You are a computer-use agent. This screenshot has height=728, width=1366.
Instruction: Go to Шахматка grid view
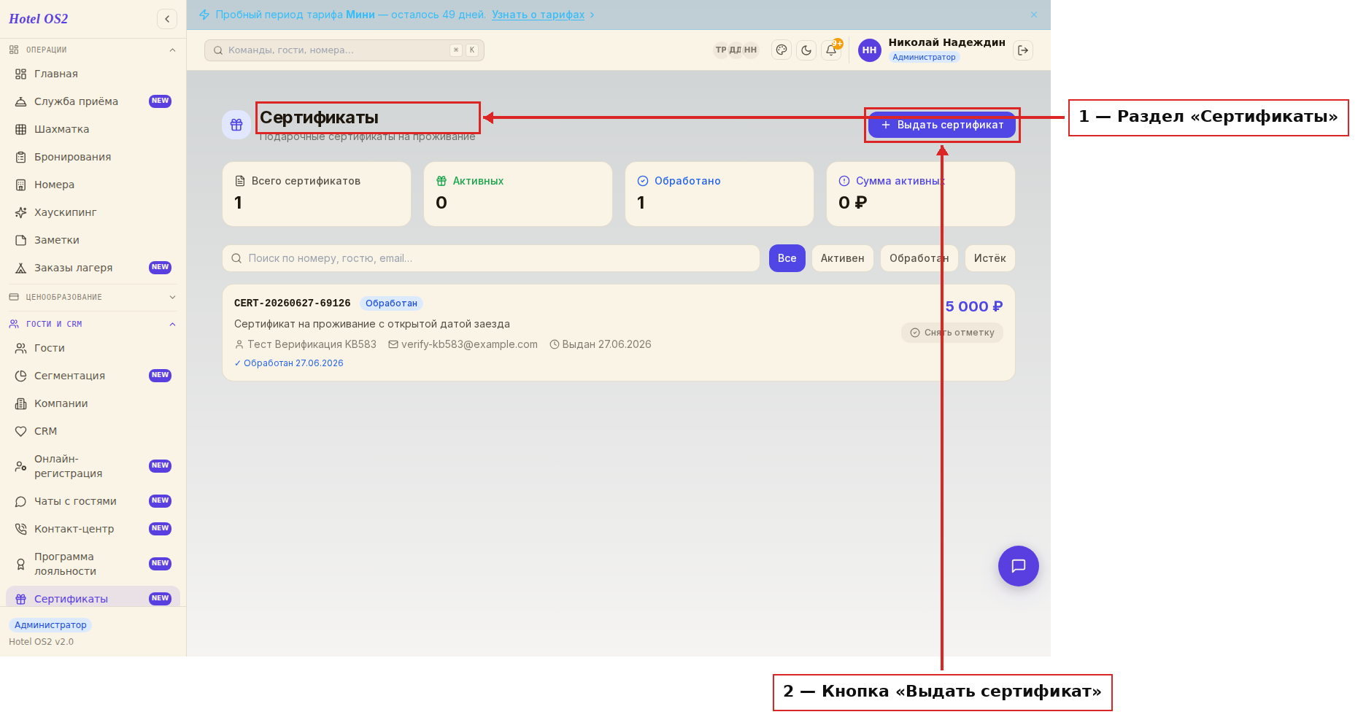tap(93, 129)
